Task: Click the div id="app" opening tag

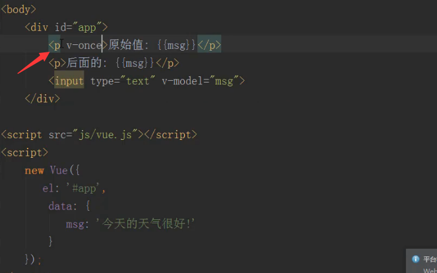Action: (67, 27)
